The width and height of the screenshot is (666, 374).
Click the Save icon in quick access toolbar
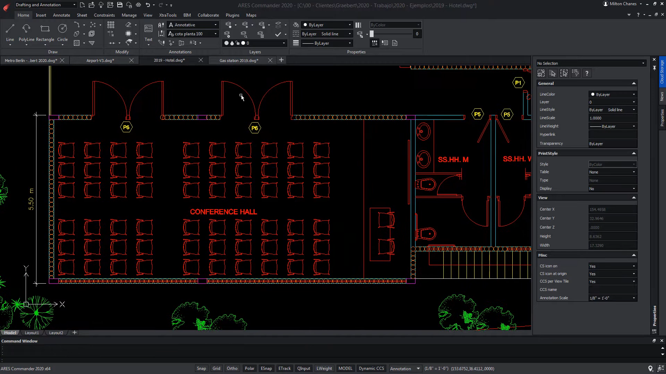tap(120, 5)
